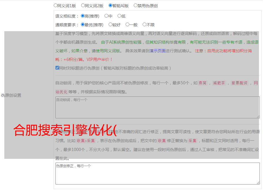263x190 pixels.
Task: Click the 燕窝 example keyword
Action: pyautogui.click(x=202, y=83)
